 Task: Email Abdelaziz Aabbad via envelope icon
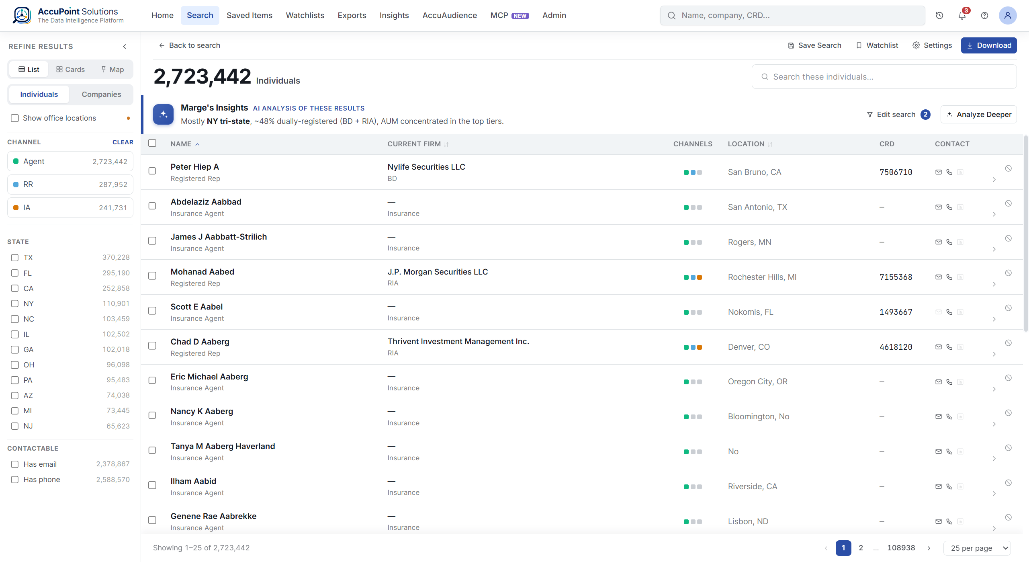tap(939, 207)
